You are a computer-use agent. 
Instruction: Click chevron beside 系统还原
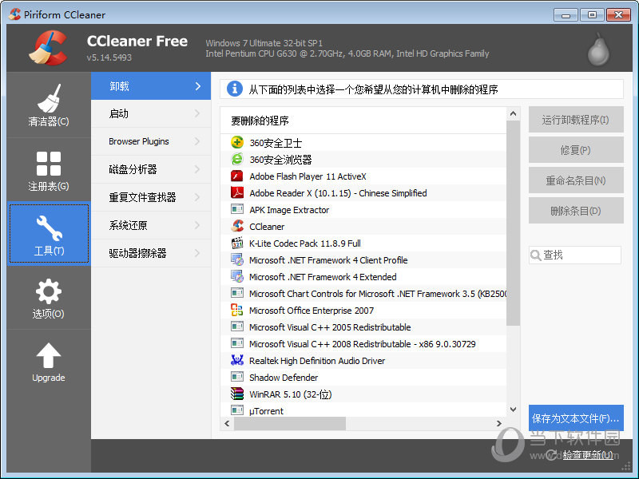point(197,225)
